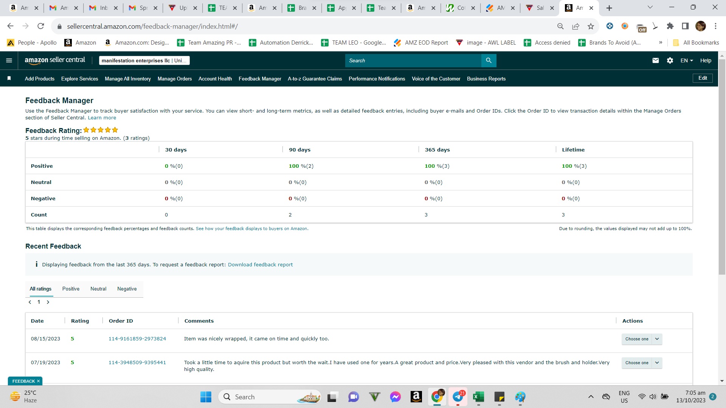Click Download feedback report link

click(260, 265)
